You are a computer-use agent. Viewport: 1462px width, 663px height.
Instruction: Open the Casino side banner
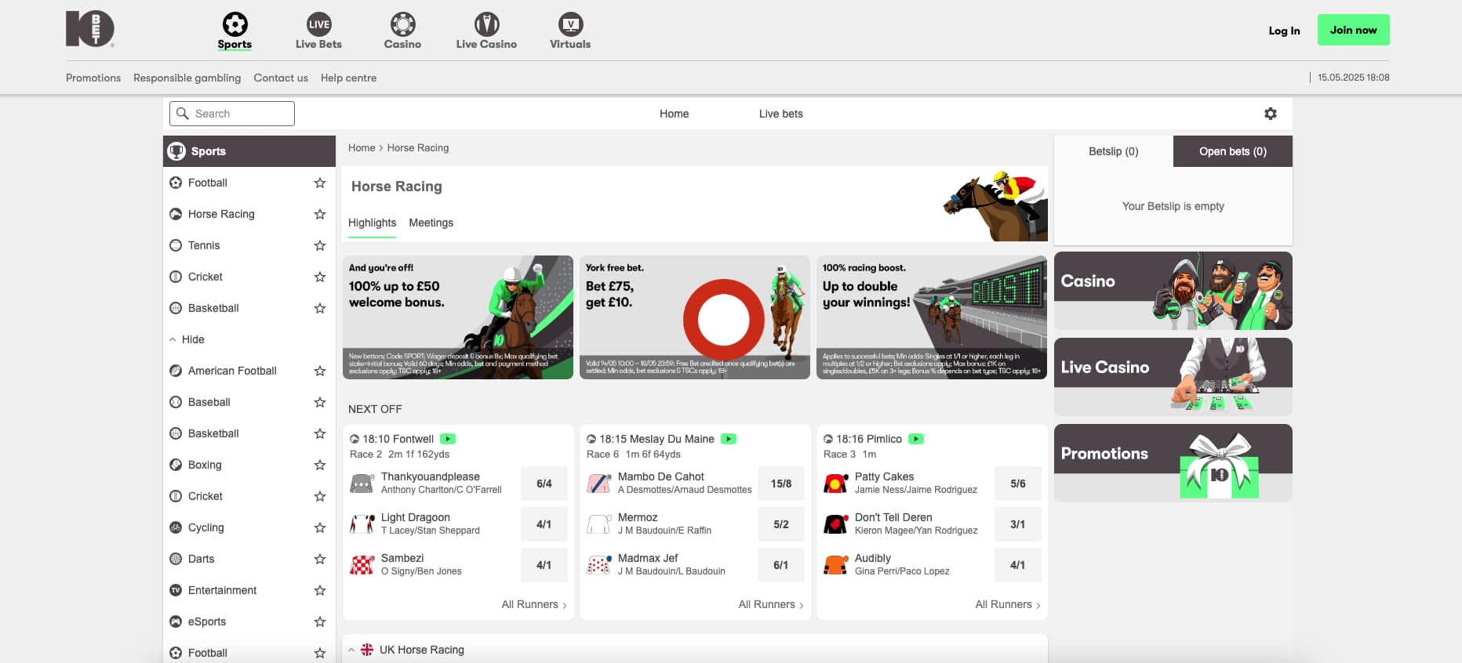coord(1173,291)
